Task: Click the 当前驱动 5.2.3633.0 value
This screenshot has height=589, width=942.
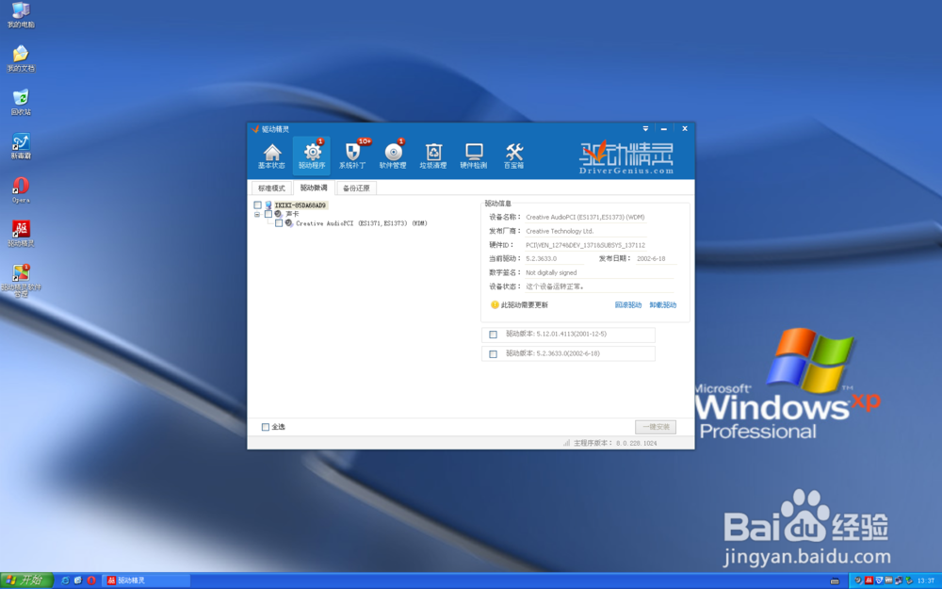Action: tap(542, 258)
